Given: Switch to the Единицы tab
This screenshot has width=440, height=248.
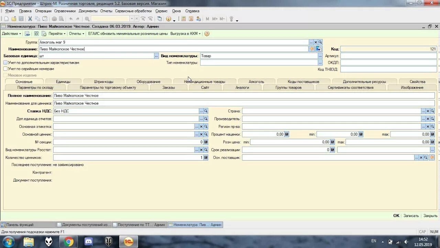Looking at the screenshot, I should [x=63, y=82].
